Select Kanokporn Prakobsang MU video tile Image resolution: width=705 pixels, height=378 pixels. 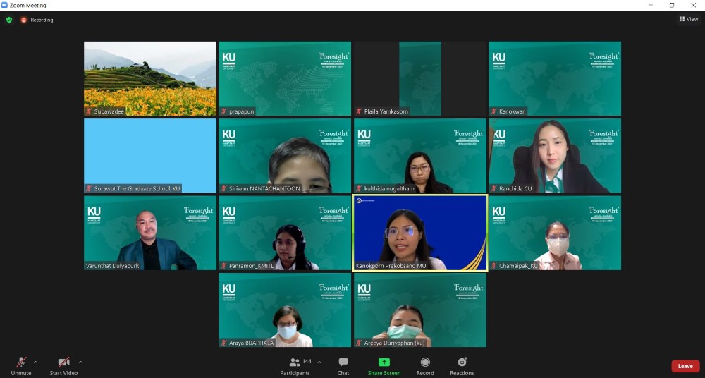(420, 233)
